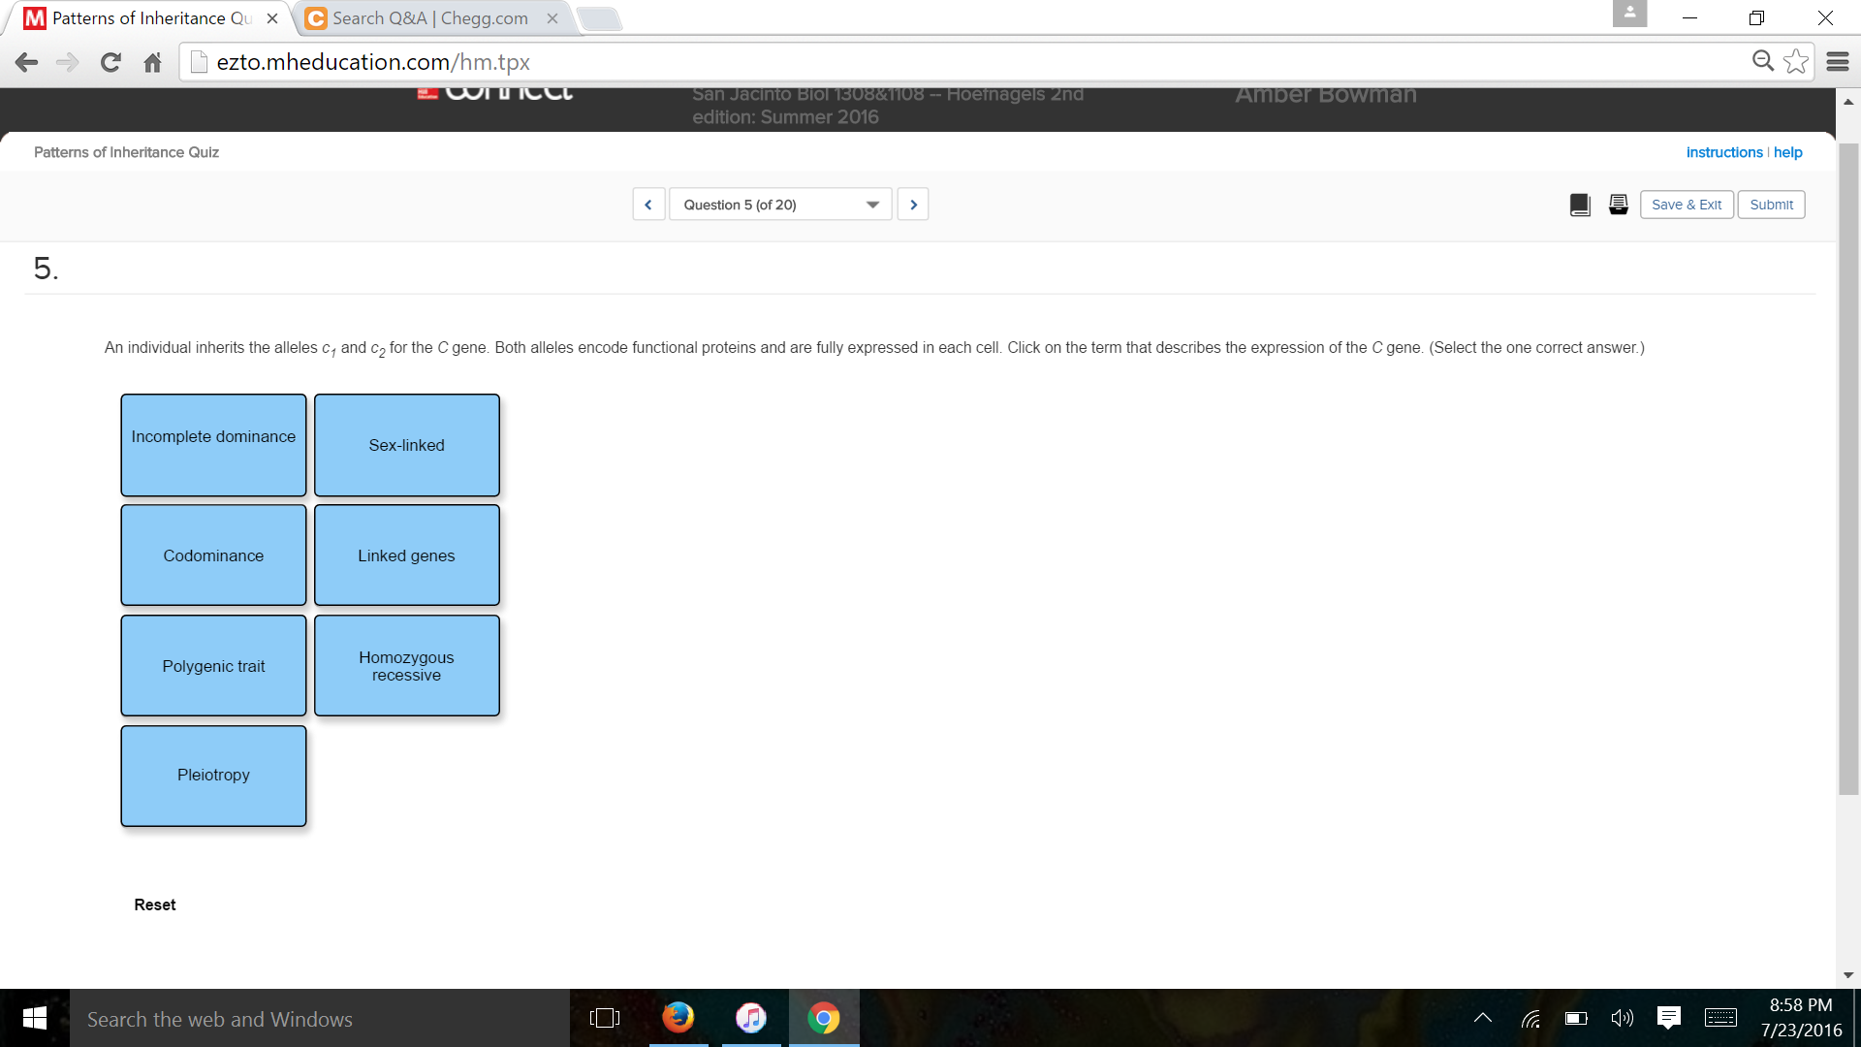
Task: Open the browser home page icon
Action: point(152,62)
